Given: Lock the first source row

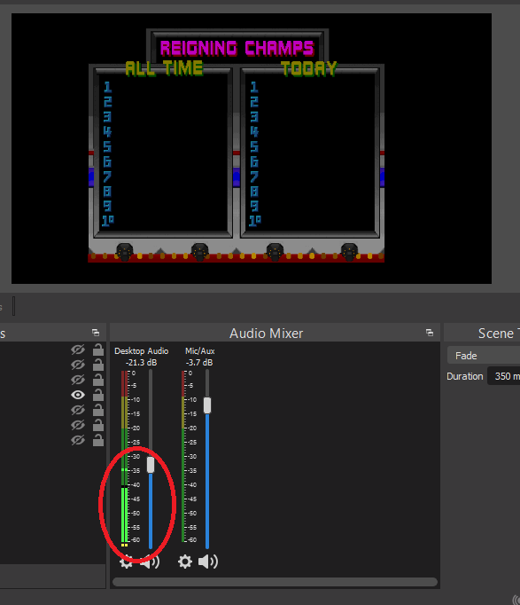Looking at the screenshot, I should pos(98,350).
